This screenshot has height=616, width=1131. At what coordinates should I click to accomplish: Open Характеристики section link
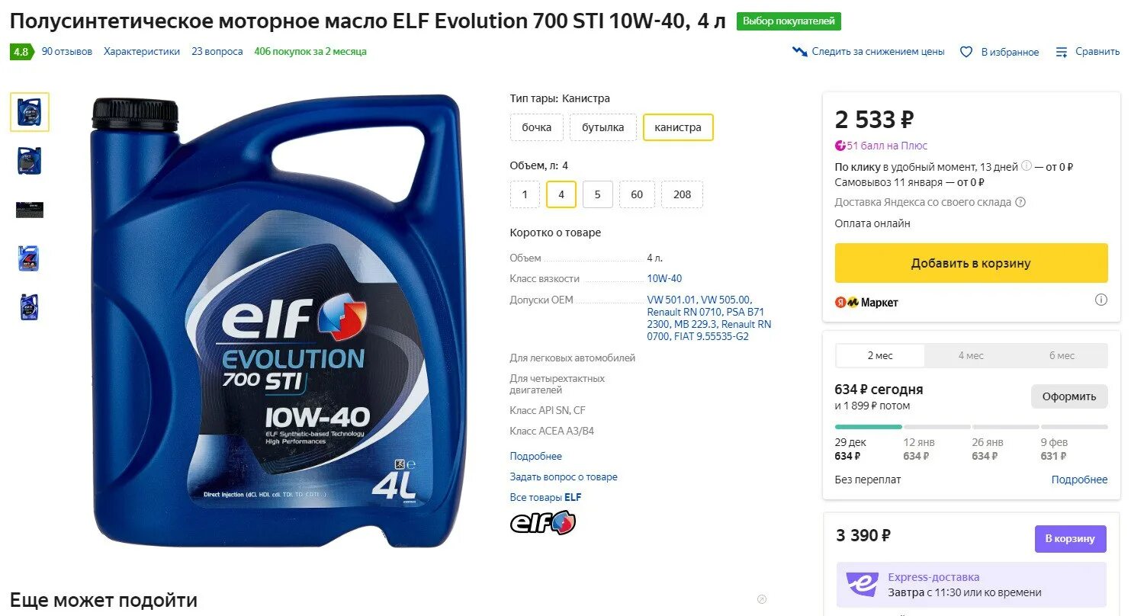pos(142,52)
